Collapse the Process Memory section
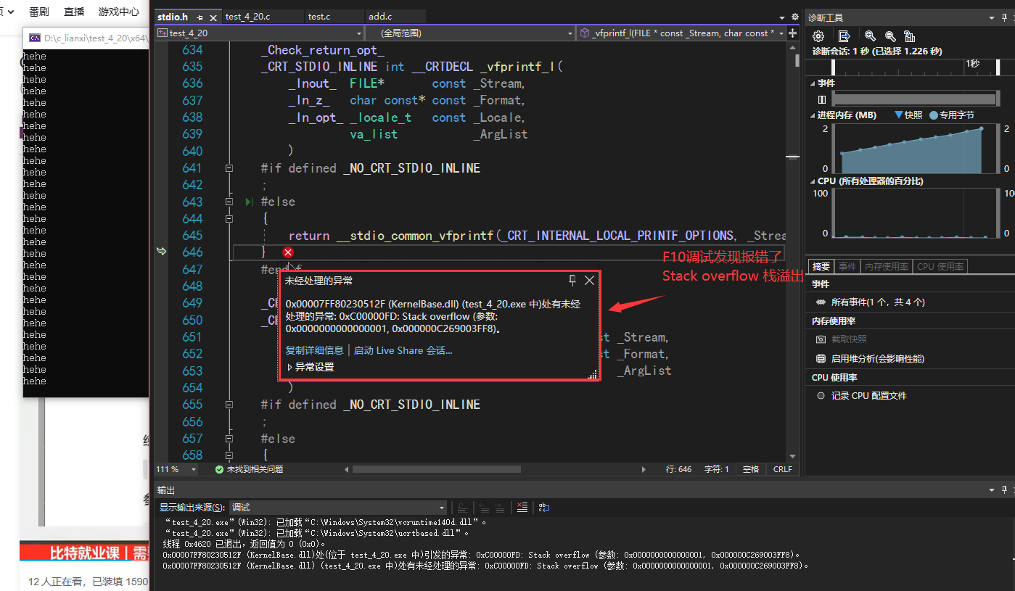Image resolution: width=1015 pixels, height=591 pixels. tap(813, 115)
